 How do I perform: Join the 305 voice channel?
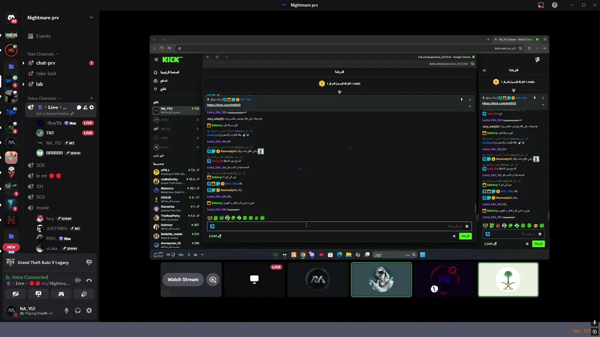[x=60, y=165]
